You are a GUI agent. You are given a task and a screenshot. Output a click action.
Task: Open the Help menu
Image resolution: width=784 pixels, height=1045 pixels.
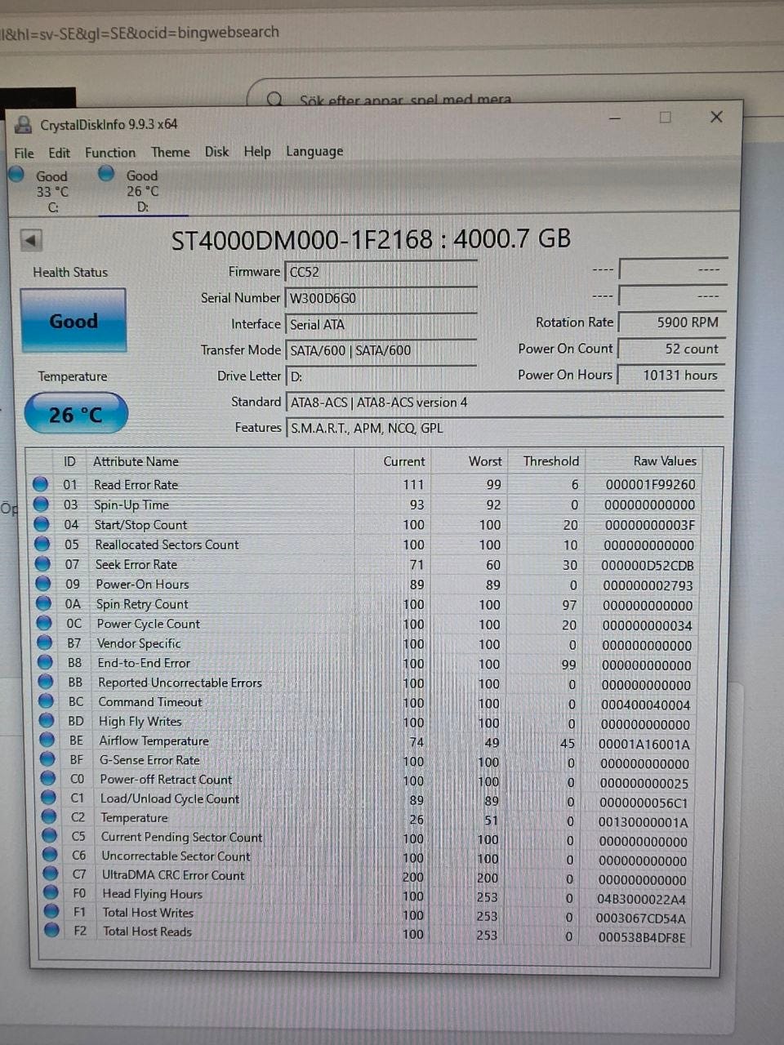point(257,152)
